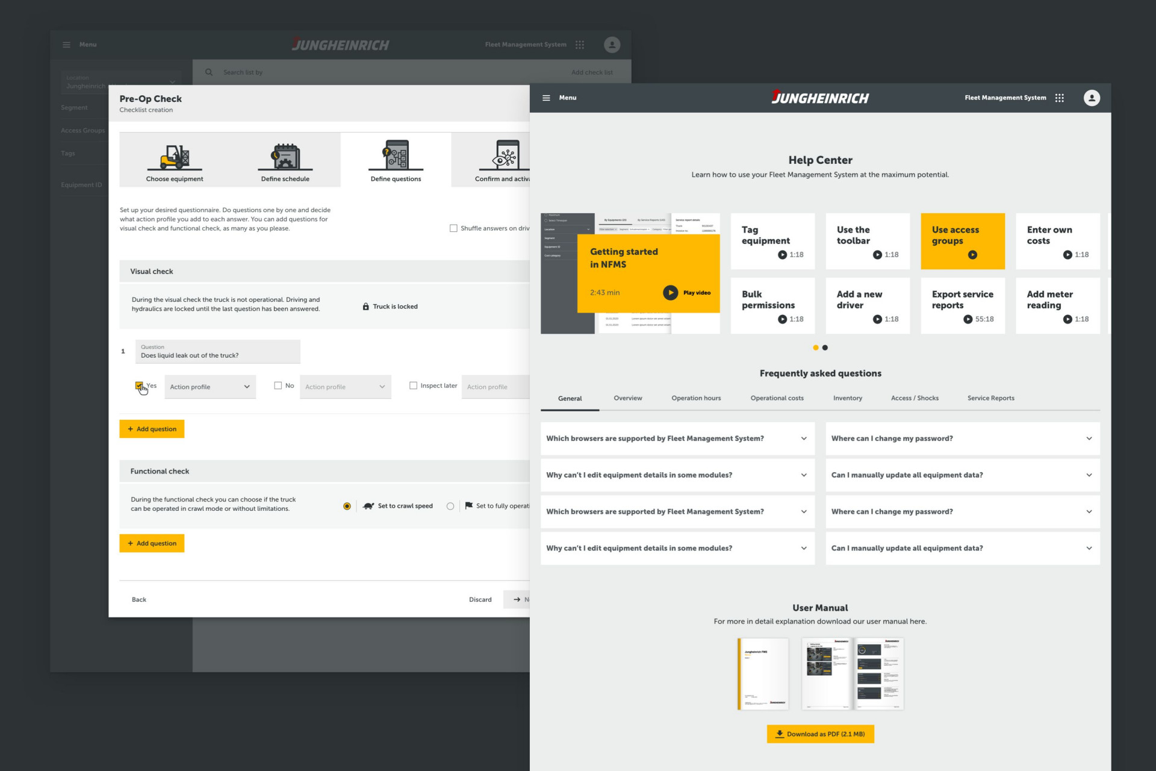Check the No answer checkbox
Viewport: 1156px width, 771px height.
click(x=278, y=385)
